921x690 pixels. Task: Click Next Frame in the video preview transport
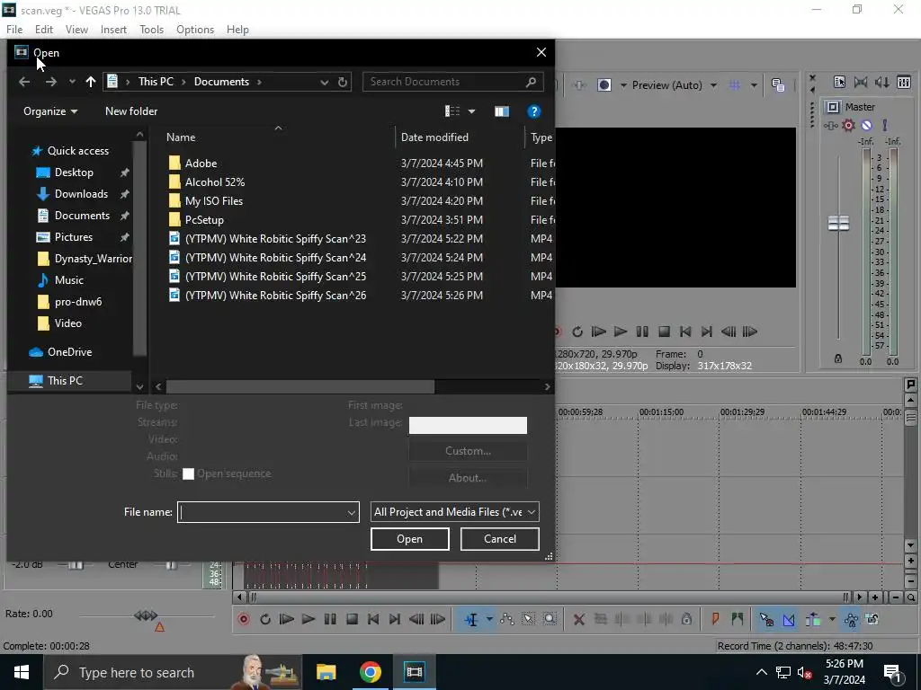tap(750, 332)
